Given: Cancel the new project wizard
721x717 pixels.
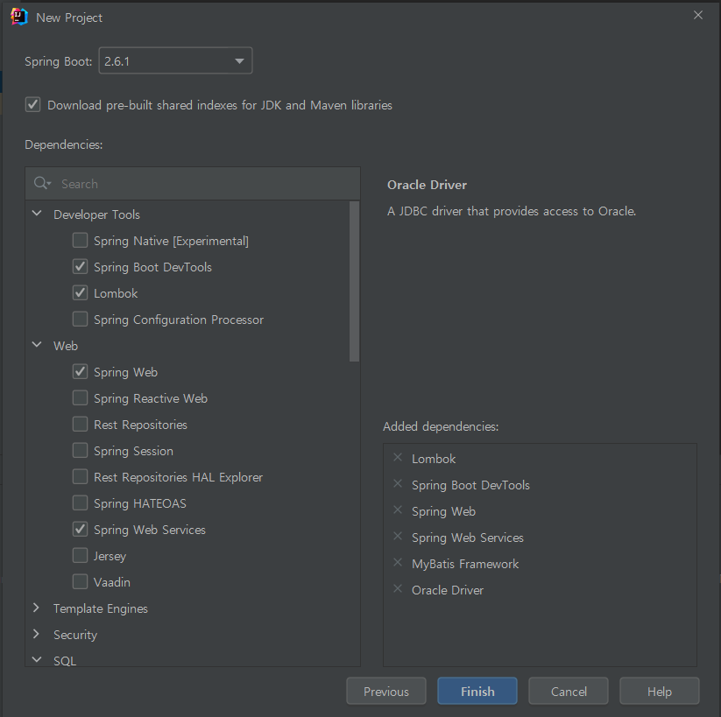Looking at the screenshot, I should tap(569, 691).
